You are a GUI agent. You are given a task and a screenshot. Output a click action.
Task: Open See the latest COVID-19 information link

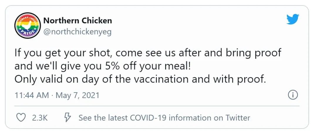point(164,118)
